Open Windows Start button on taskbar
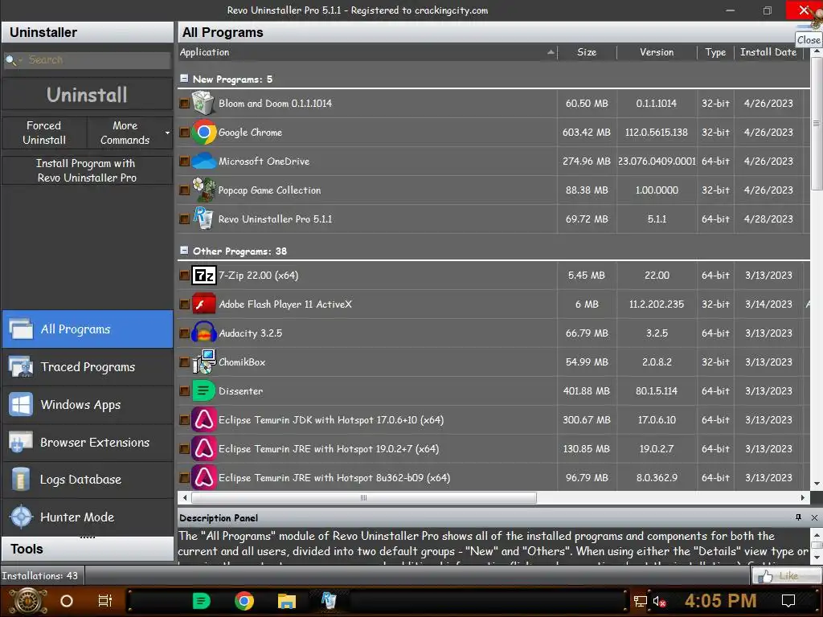Viewport: 823px width, 617px height. pos(29,601)
